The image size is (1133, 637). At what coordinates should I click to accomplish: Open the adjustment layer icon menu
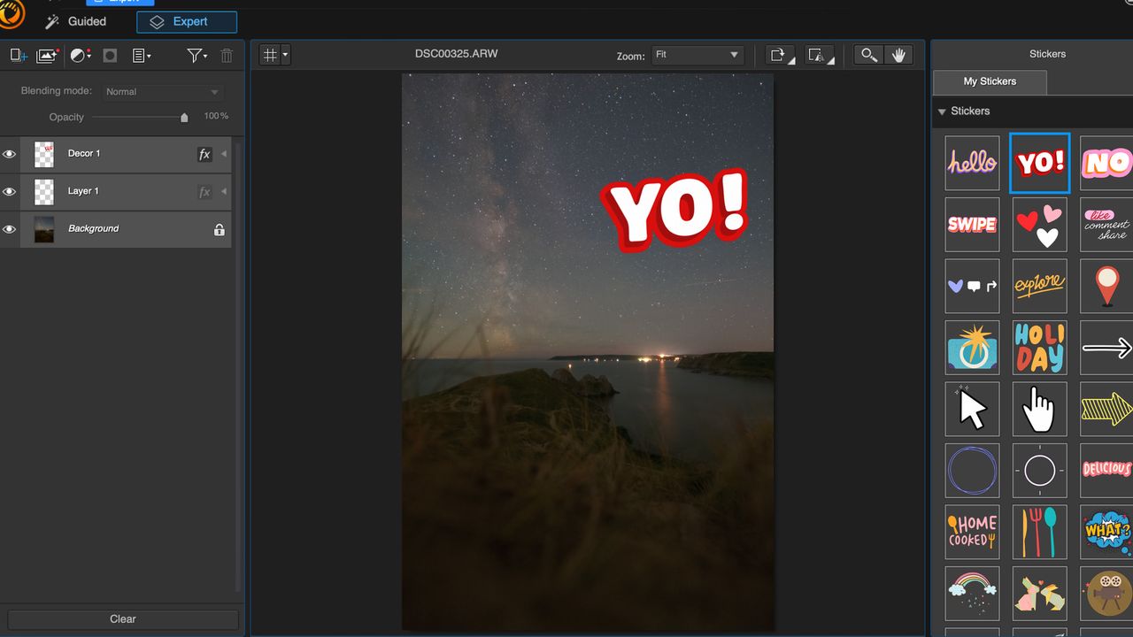[x=81, y=56]
